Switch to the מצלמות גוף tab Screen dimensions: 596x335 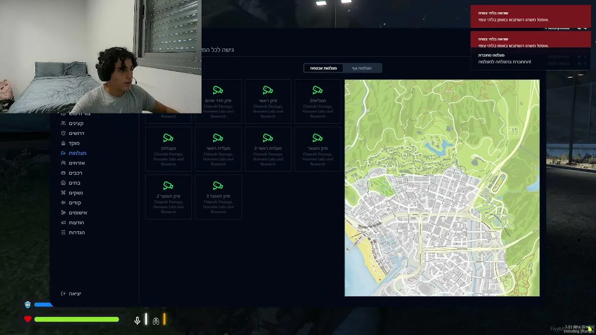(x=362, y=68)
